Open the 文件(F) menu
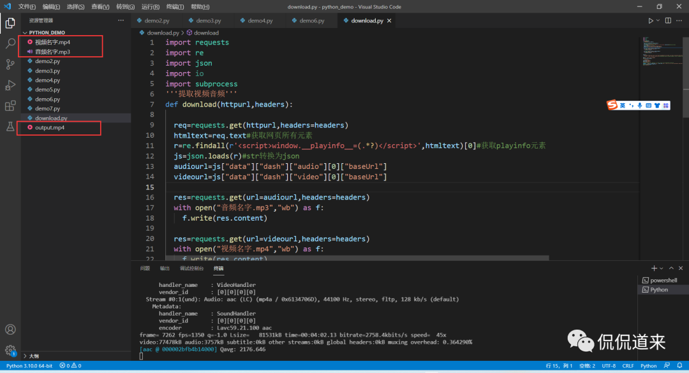 pos(27,6)
